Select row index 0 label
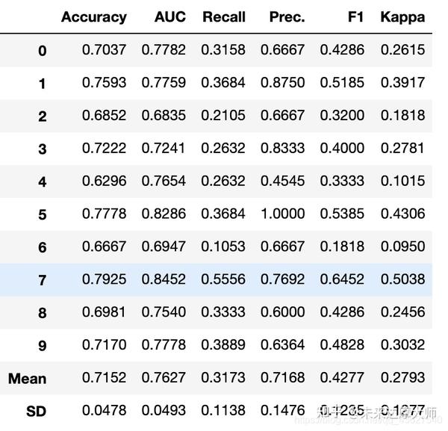 coord(42,51)
